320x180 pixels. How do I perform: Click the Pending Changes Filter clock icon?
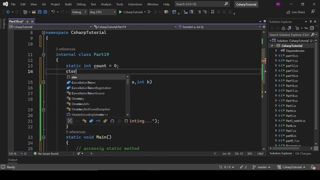pyautogui.click(x=297, y=28)
